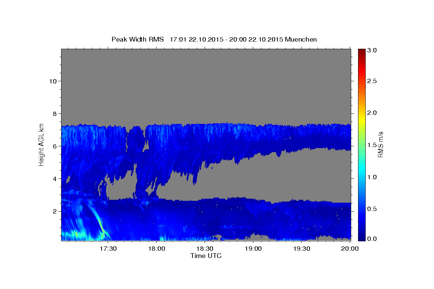The width and height of the screenshot is (434, 289).
Task: Click the 'Muenchen' location in the title
Action: click(x=301, y=39)
